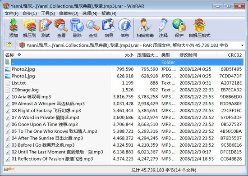Click the Photo1.jpg file icon

tap(8, 76)
